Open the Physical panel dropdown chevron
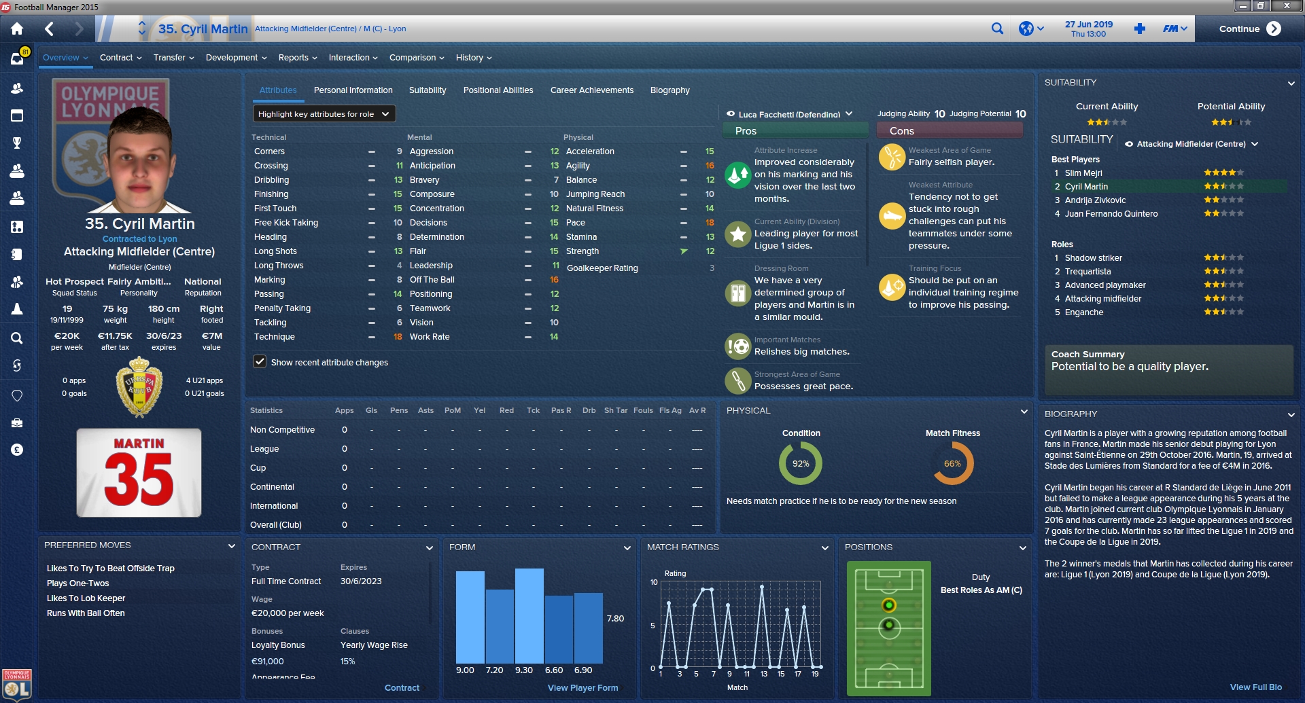The width and height of the screenshot is (1305, 703). pyautogui.click(x=1024, y=412)
